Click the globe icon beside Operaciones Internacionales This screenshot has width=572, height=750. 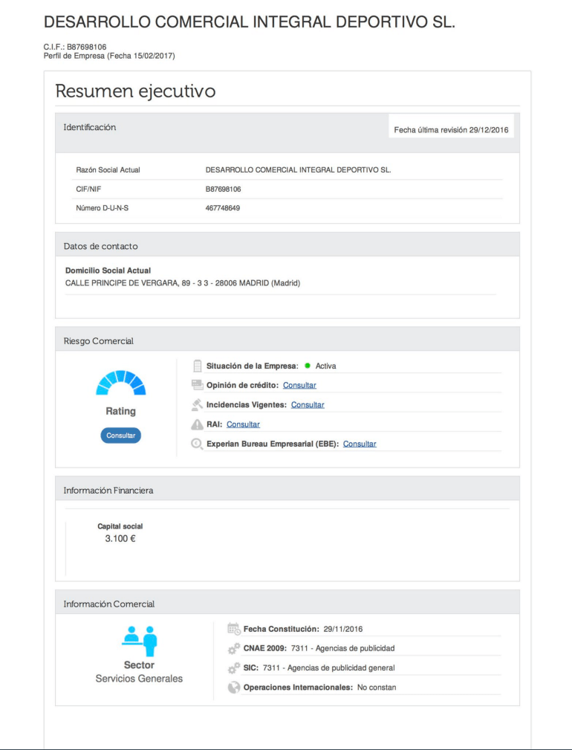(233, 688)
